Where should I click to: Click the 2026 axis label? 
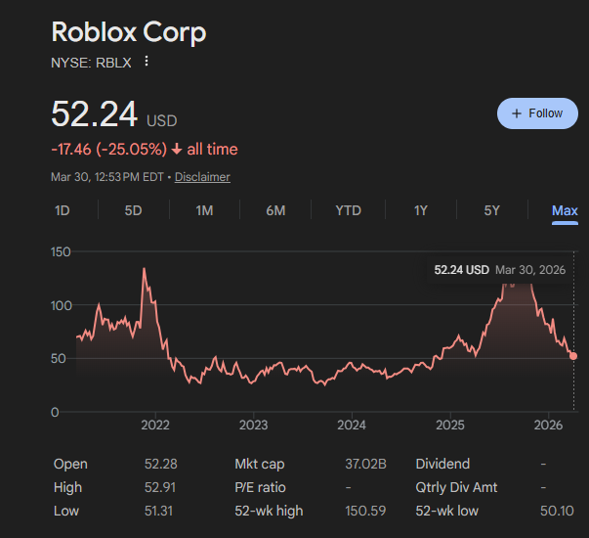click(548, 426)
